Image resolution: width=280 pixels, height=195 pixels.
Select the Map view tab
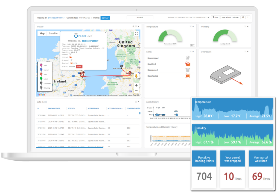click(42, 34)
